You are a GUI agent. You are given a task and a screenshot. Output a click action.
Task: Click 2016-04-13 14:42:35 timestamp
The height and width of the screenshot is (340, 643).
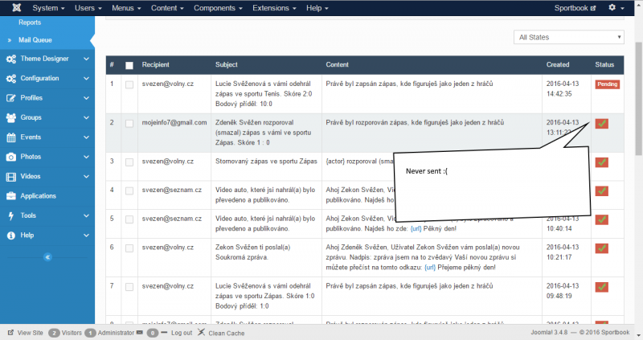[x=562, y=88]
